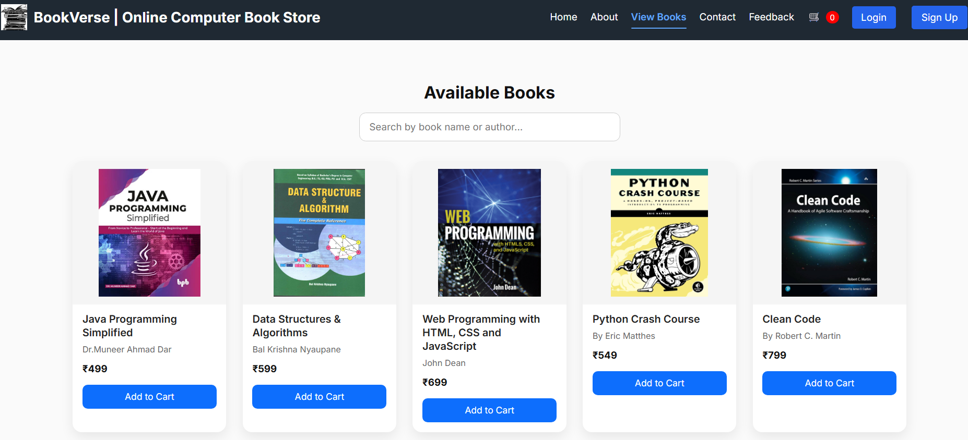
Task: Select the View Books tab
Action: [x=658, y=17]
